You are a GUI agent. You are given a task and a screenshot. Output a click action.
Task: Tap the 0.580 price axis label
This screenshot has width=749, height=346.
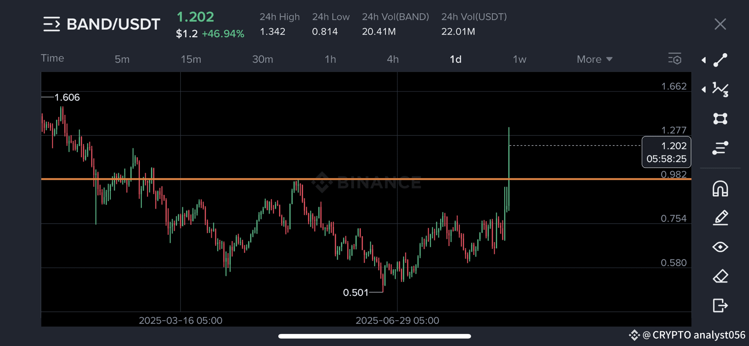pyautogui.click(x=673, y=263)
